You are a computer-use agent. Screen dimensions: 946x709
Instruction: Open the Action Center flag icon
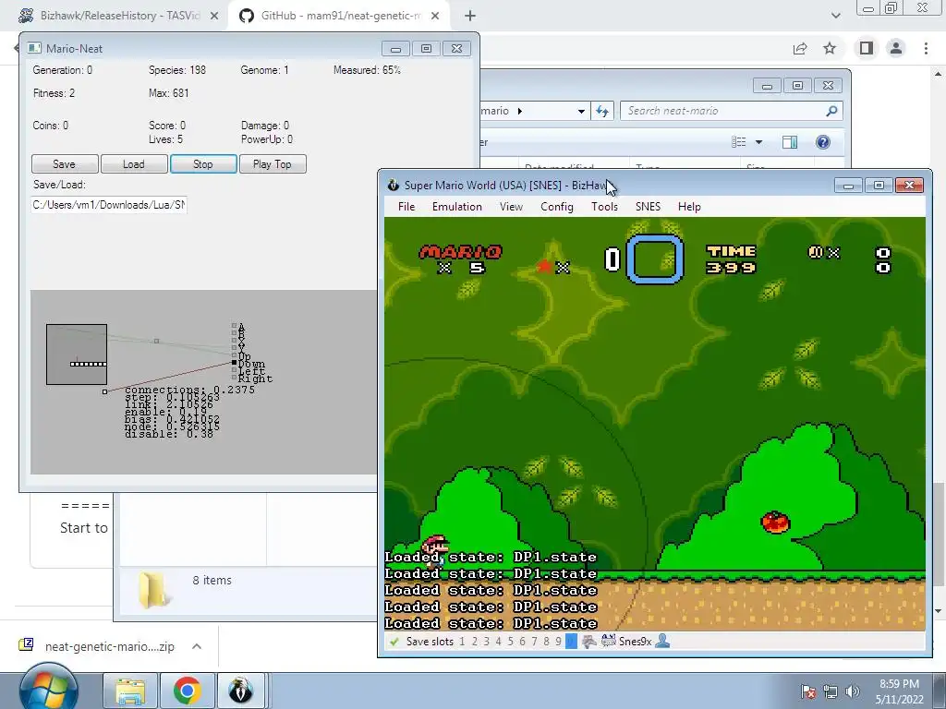[808, 691]
